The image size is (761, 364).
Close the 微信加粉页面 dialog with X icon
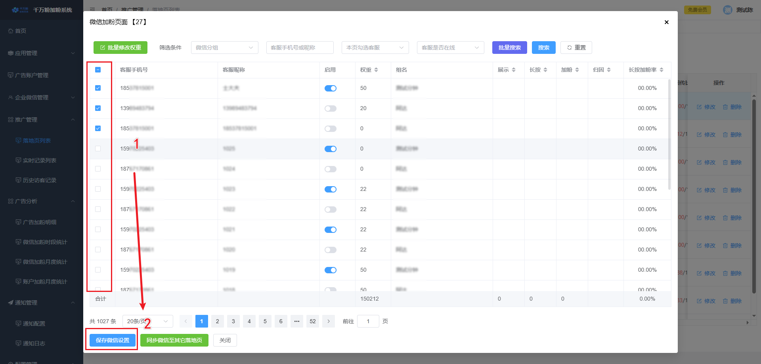(666, 22)
